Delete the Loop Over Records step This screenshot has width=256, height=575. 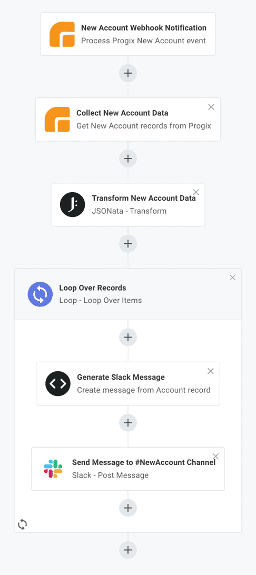point(232,277)
